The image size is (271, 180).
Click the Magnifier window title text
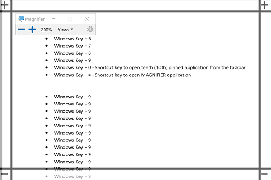tap(35, 19)
